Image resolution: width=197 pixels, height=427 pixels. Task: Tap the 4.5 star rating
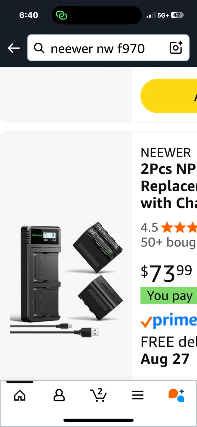[169, 227]
